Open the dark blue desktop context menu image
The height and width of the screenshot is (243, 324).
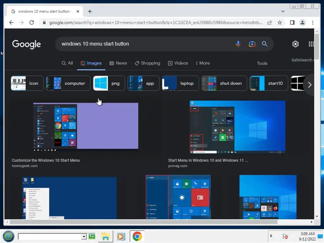point(69,198)
